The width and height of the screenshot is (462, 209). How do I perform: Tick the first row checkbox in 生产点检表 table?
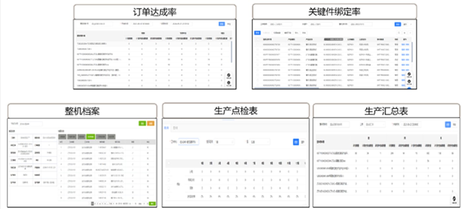[x=169, y=172]
